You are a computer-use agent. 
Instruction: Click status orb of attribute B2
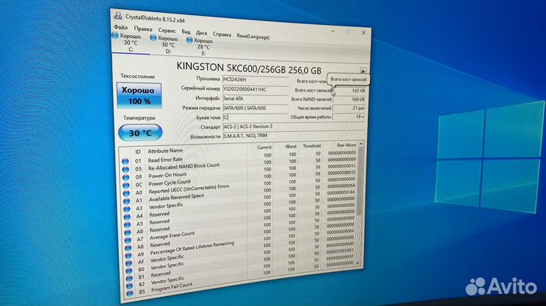[x=130, y=286]
